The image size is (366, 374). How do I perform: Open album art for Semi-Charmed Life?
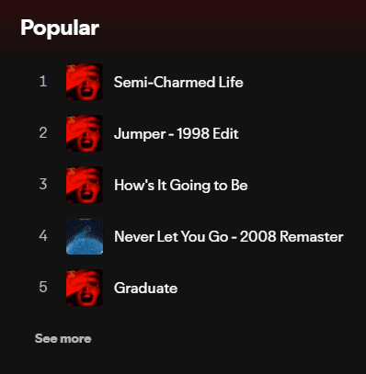coord(85,82)
